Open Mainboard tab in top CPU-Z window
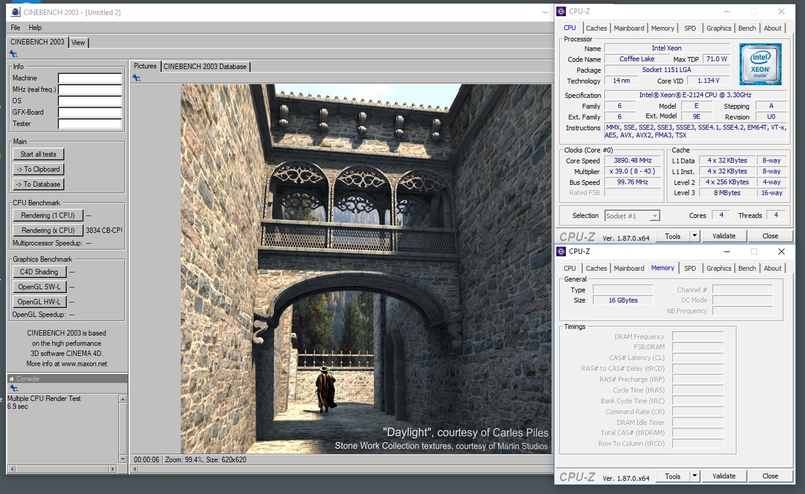805x494 pixels. 629,28
